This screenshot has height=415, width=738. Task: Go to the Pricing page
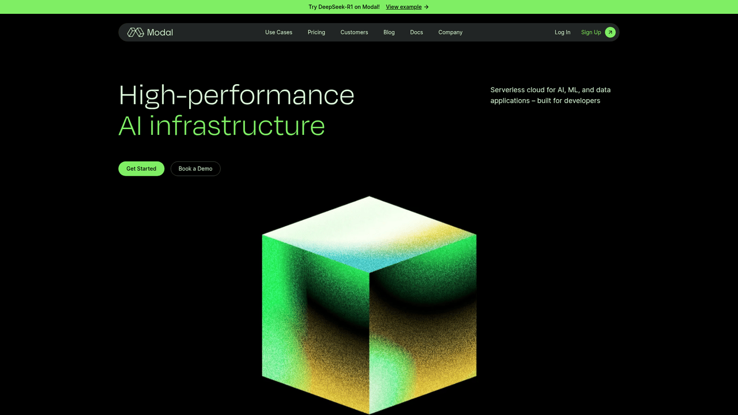coord(317,32)
